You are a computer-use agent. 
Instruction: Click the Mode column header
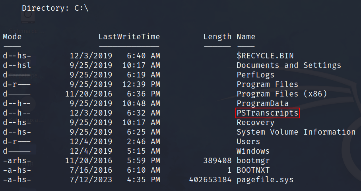coord(12,37)
